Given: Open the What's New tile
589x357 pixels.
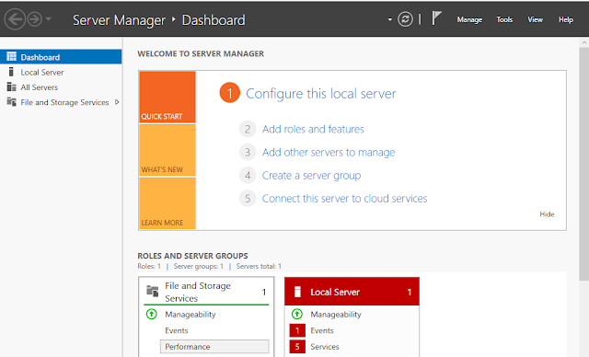Looking at the screenshot, I should pos(167,150).
